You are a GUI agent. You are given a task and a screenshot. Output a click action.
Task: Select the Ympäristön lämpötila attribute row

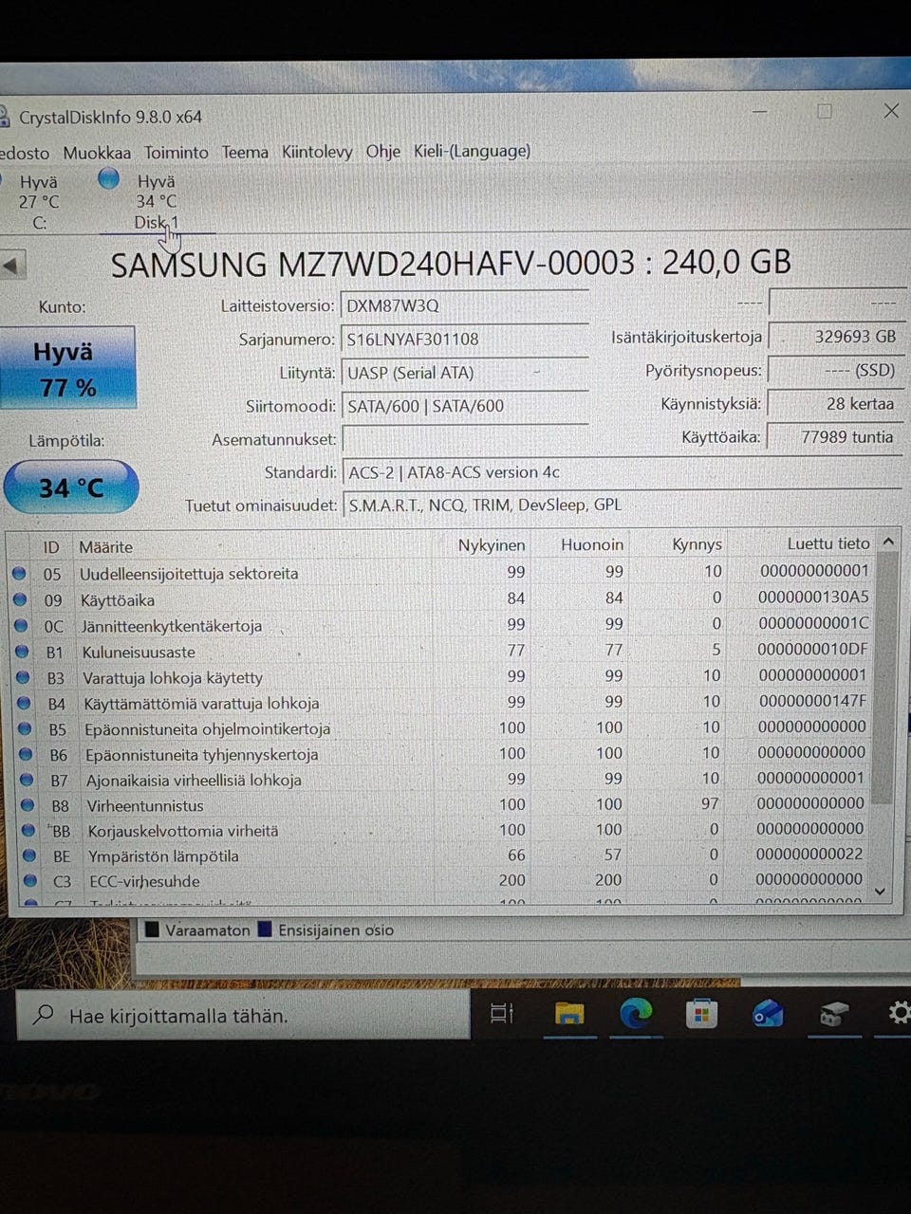point(442,855)
